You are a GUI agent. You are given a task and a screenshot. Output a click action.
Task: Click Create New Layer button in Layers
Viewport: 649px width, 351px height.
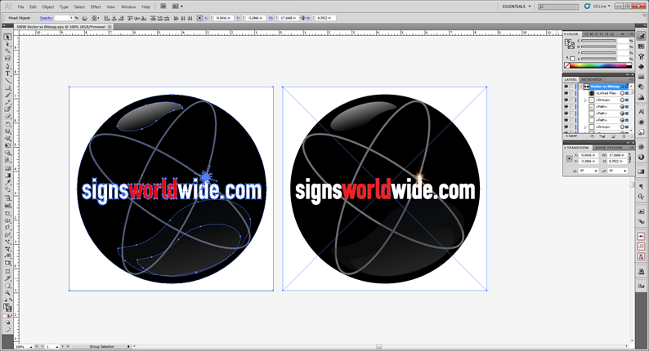click(613, 136)
